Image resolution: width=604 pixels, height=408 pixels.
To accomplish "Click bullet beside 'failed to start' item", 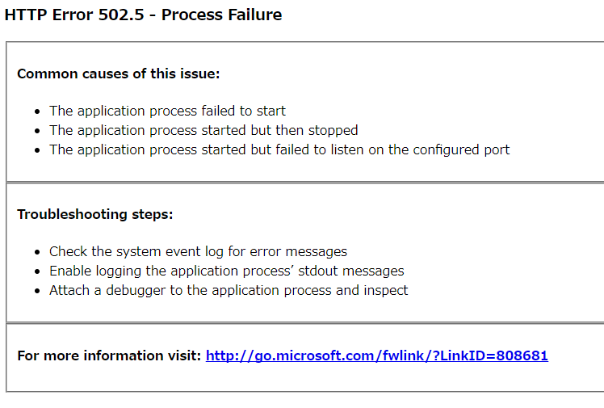I will [x=37, y=111].
